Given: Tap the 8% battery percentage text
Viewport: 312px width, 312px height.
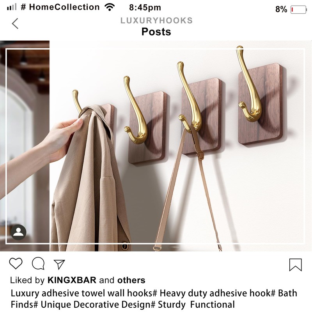Looking at the screenshot, I should (x=281, y=9).
